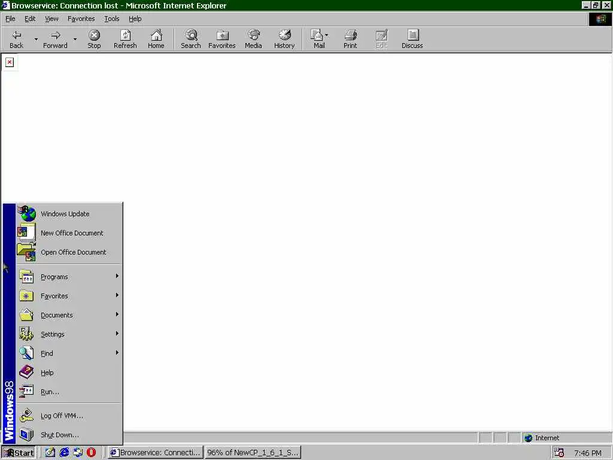This screenshot has height=460, width=613.
Task: Click the Internet zone in the status bar
Action: [567, 438]
